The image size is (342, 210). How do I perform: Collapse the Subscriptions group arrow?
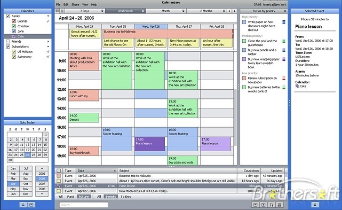(48, 46)
